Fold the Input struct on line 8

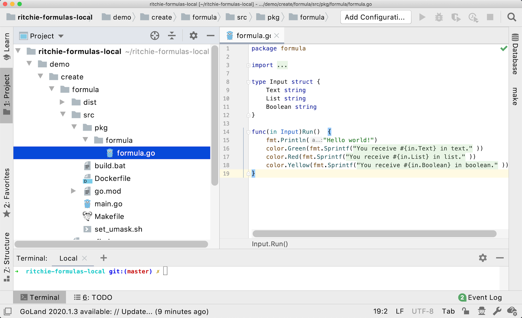click(249, 82)
